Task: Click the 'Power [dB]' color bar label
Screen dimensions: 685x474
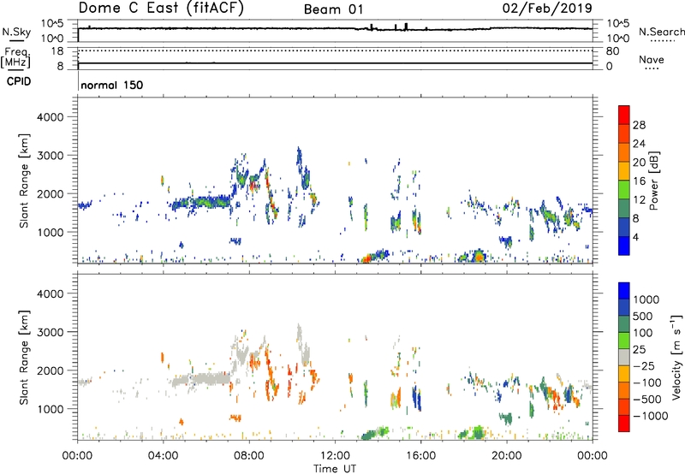Action: click(x=654, y=181)
